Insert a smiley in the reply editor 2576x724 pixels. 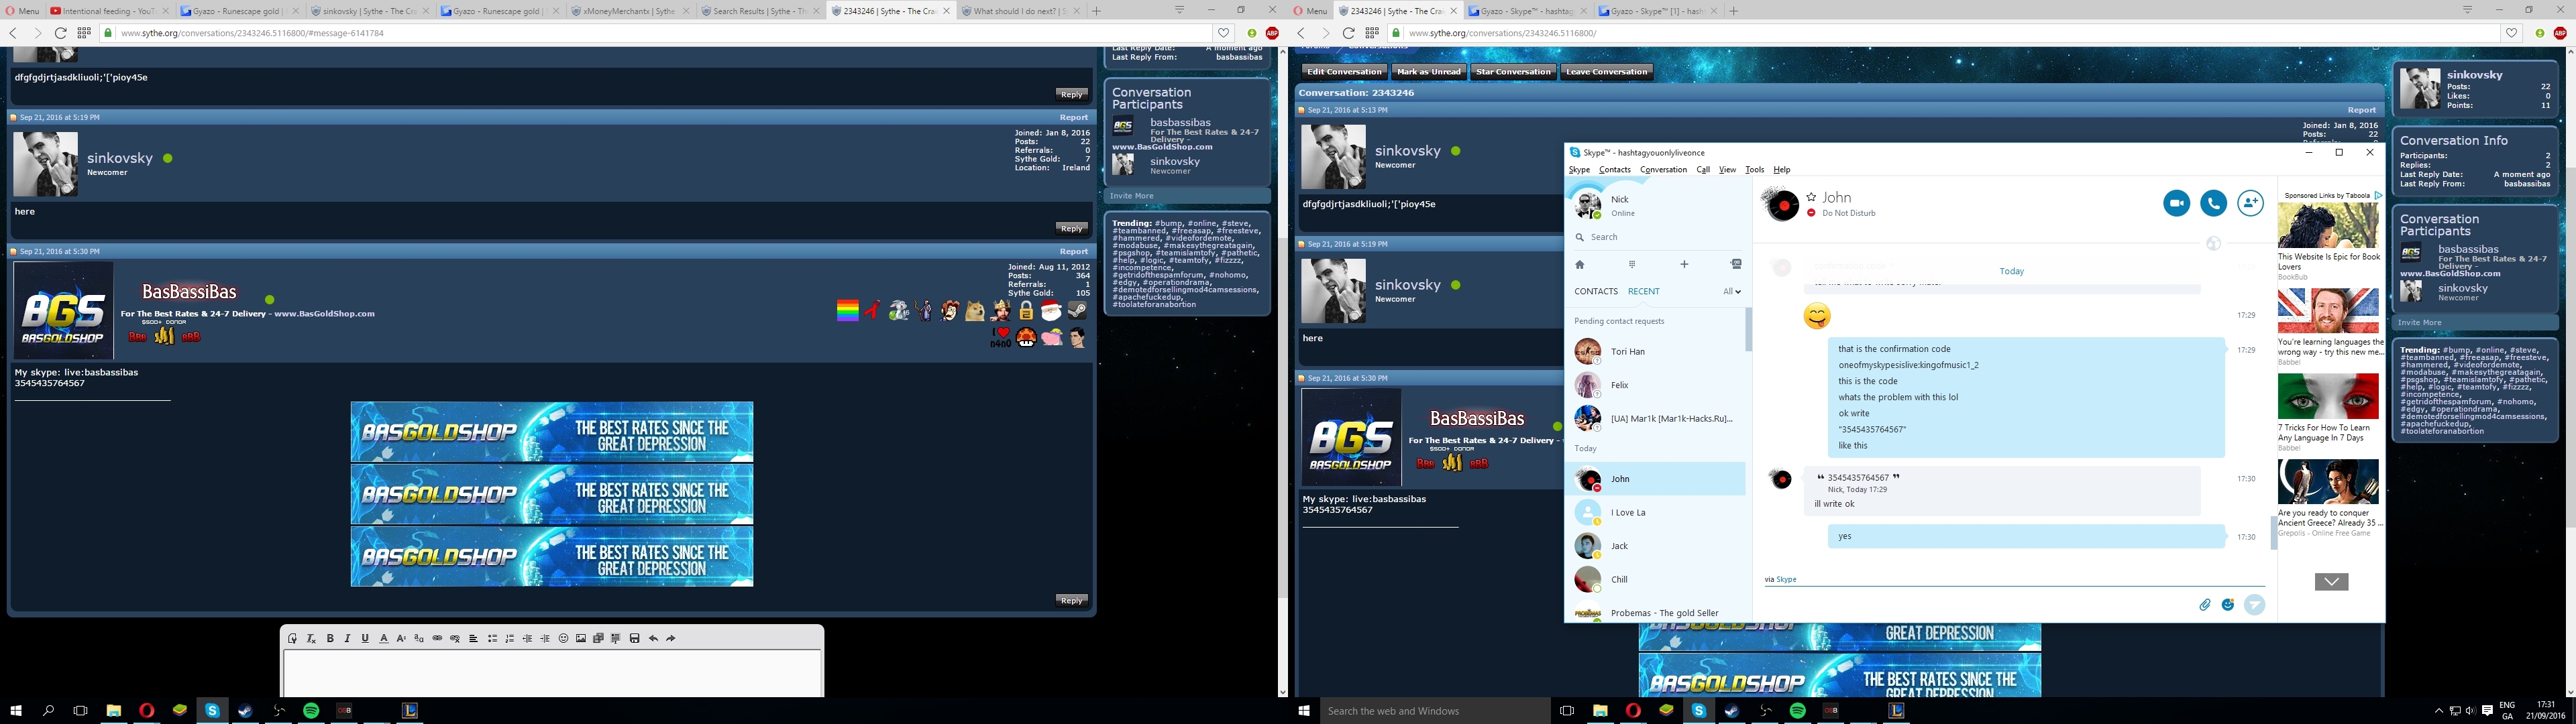[x=563, y=638]
